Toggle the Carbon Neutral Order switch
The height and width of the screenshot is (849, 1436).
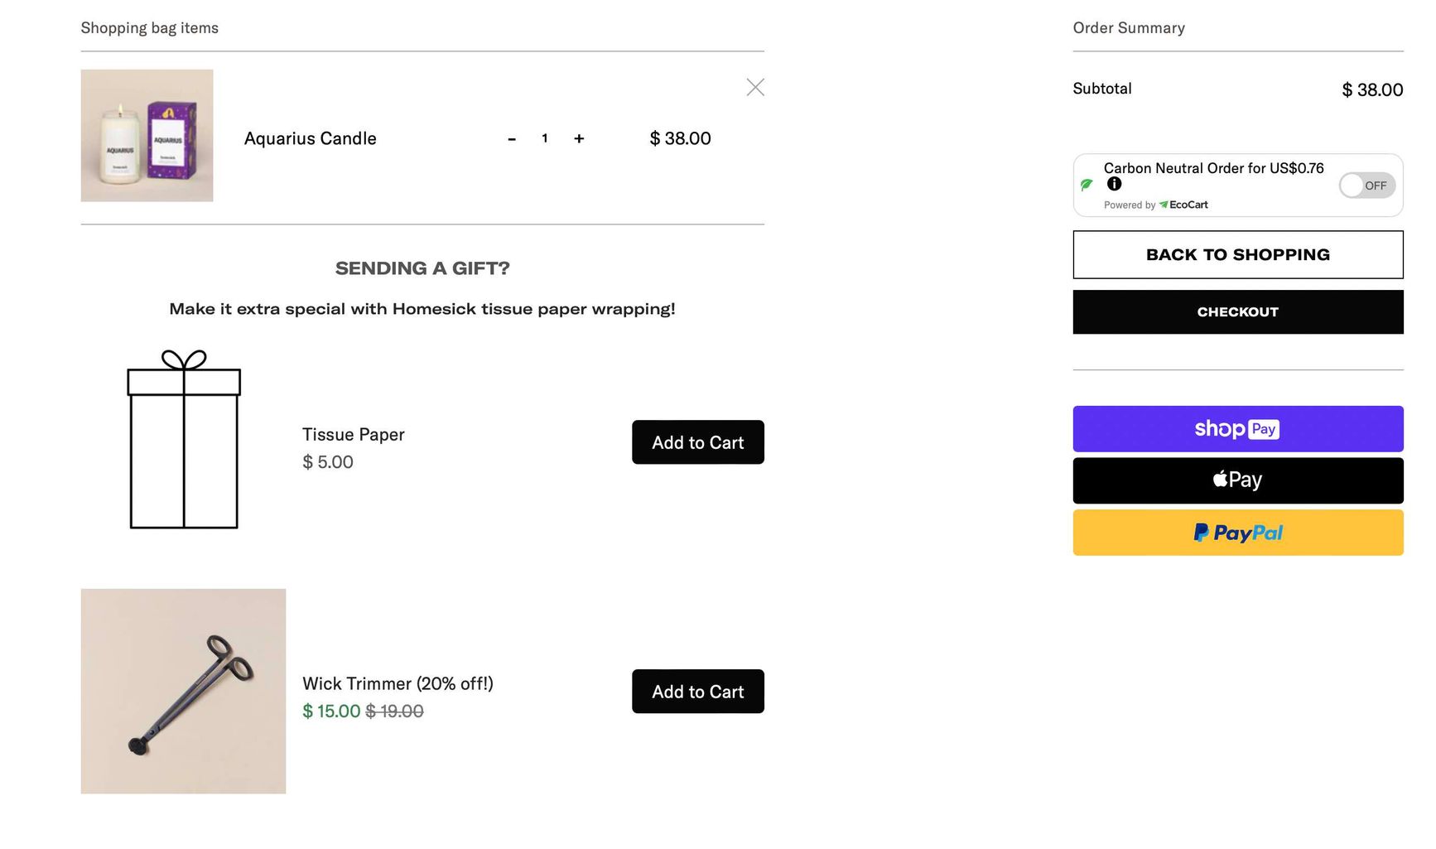pyautogui.click(x=1366, y=186)
